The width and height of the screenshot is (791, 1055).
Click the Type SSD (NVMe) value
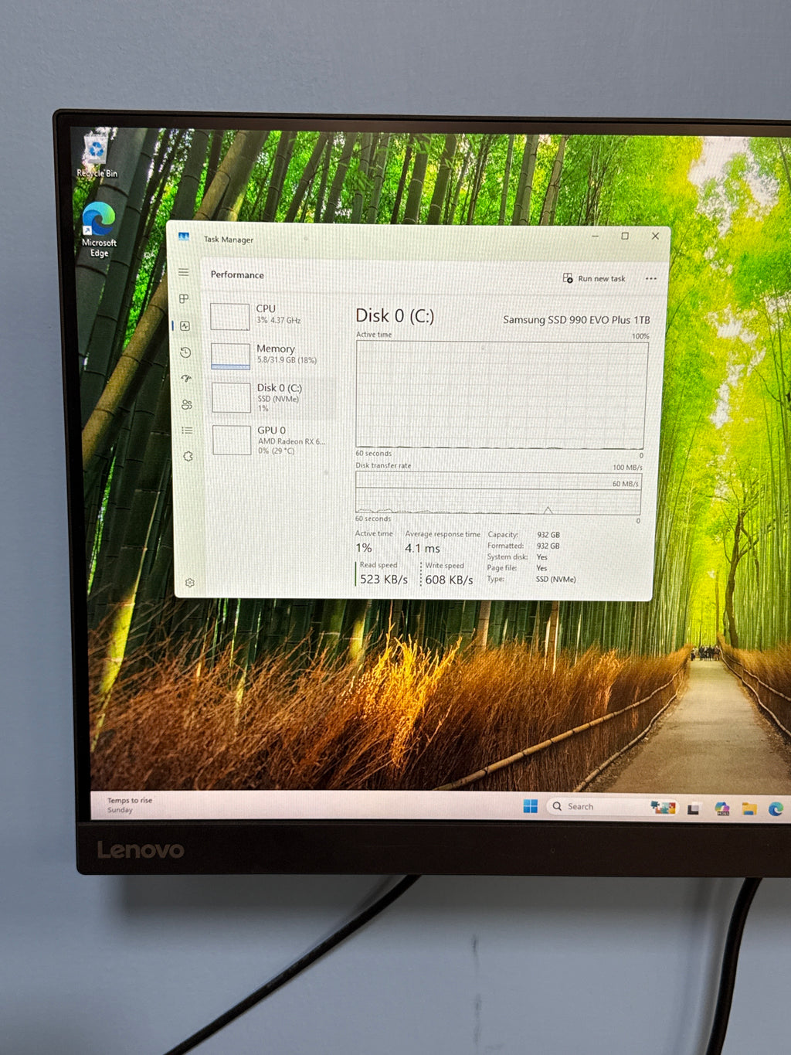pos(555,579)
